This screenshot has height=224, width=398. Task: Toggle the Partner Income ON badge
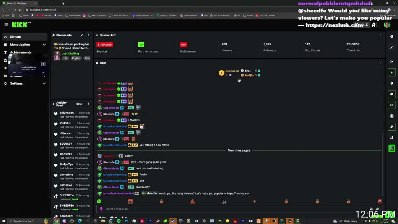141,44
